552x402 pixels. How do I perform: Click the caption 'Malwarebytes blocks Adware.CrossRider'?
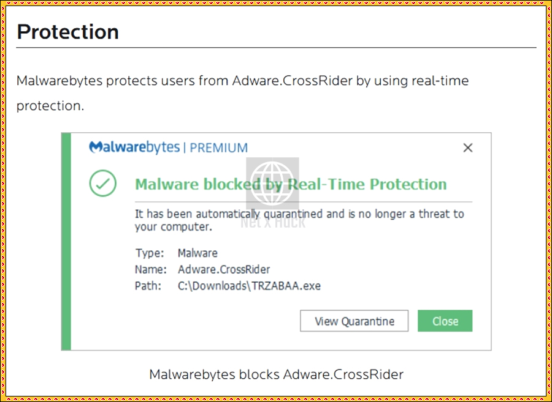point(277,374)
